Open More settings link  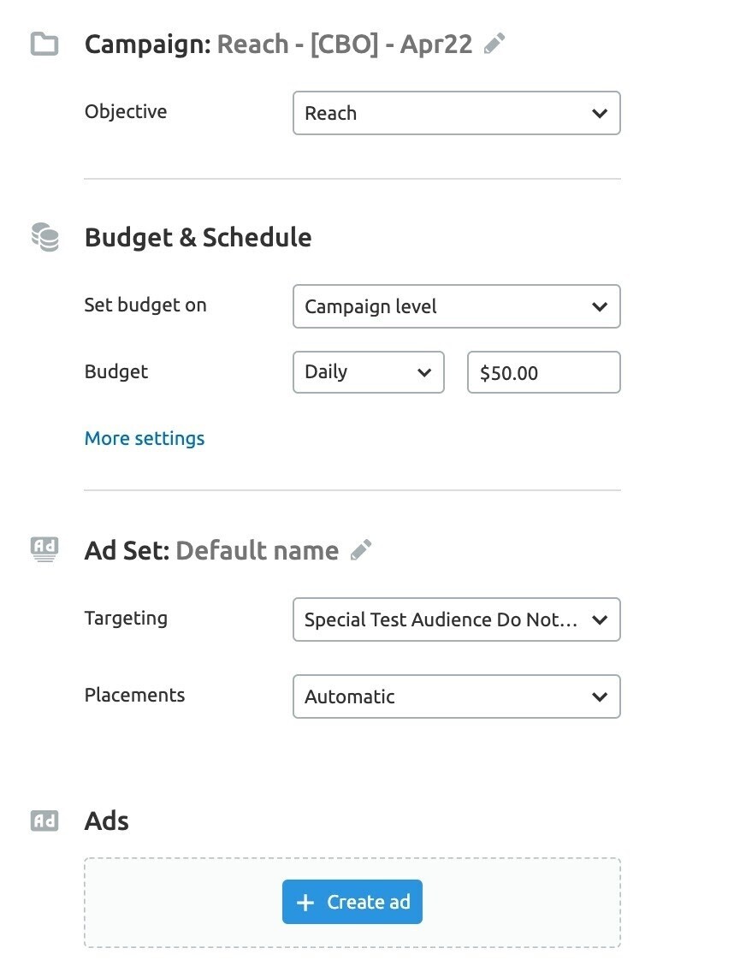(145, 438)
